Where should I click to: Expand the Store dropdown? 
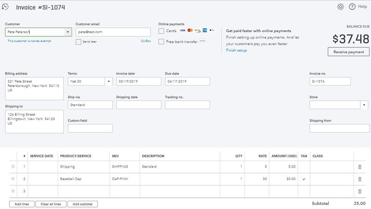[365, 105]
